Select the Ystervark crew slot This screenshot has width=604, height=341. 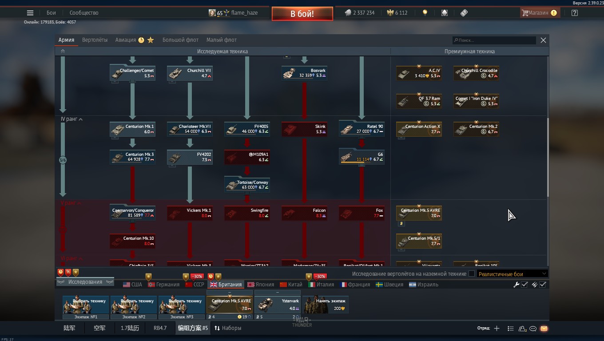[278, 305]
